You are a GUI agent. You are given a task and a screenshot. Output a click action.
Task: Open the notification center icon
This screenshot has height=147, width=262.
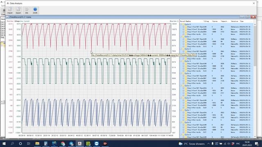tap(257, 144)
